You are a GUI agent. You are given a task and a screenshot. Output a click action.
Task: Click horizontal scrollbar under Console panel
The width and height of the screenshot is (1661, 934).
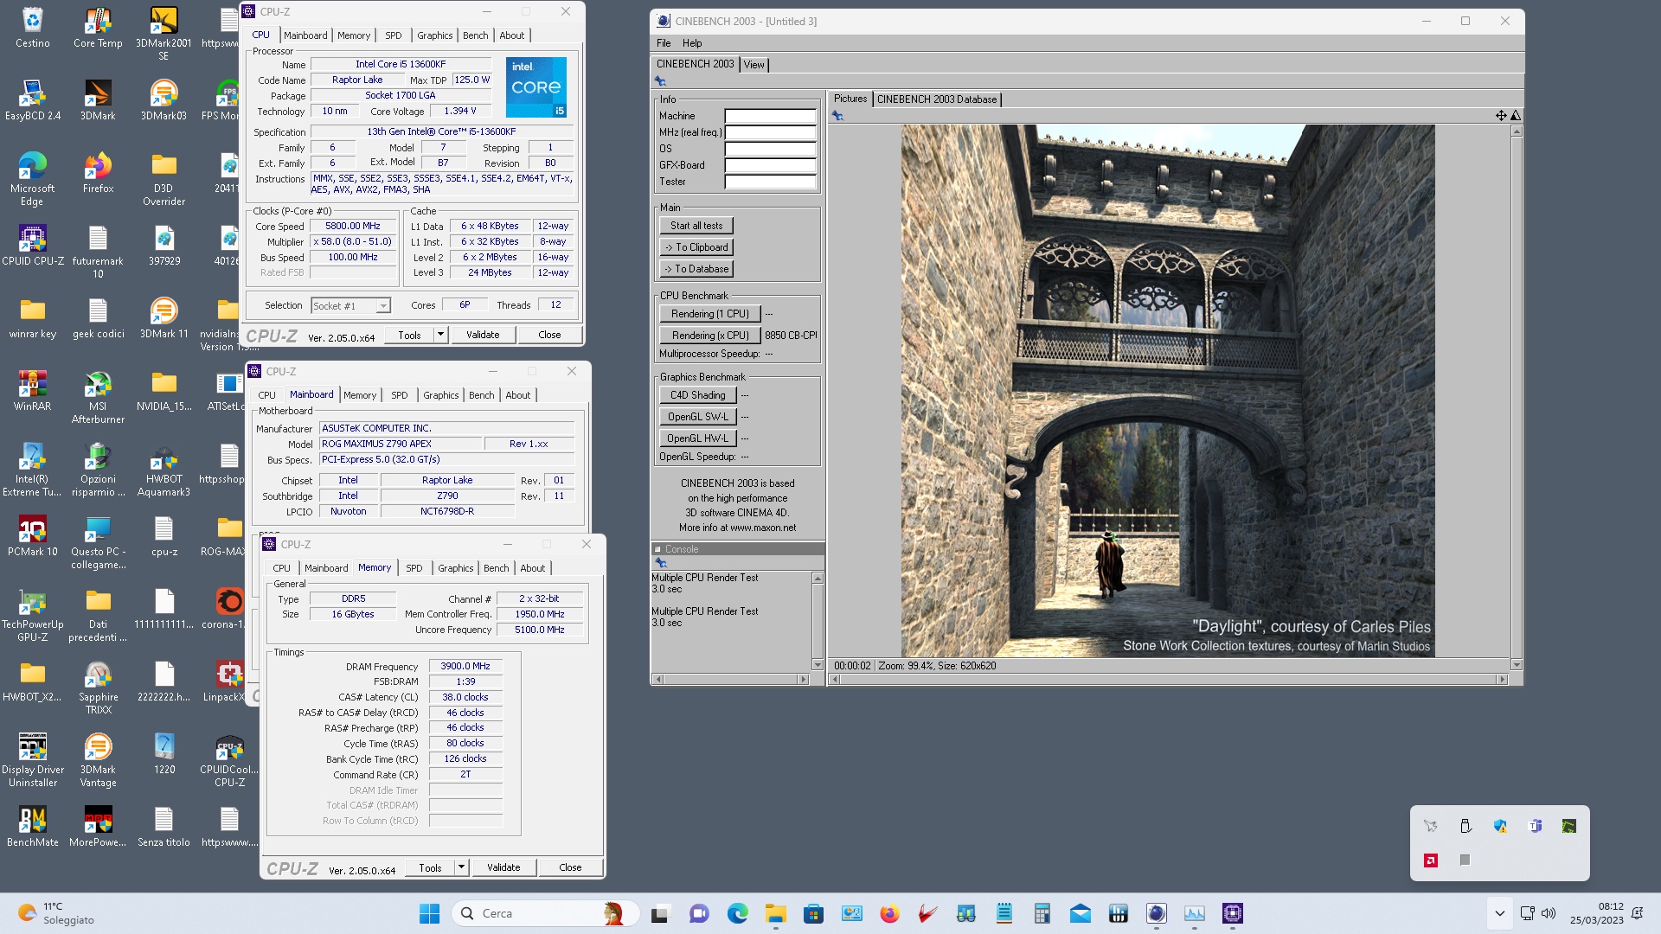coord(730,679)
